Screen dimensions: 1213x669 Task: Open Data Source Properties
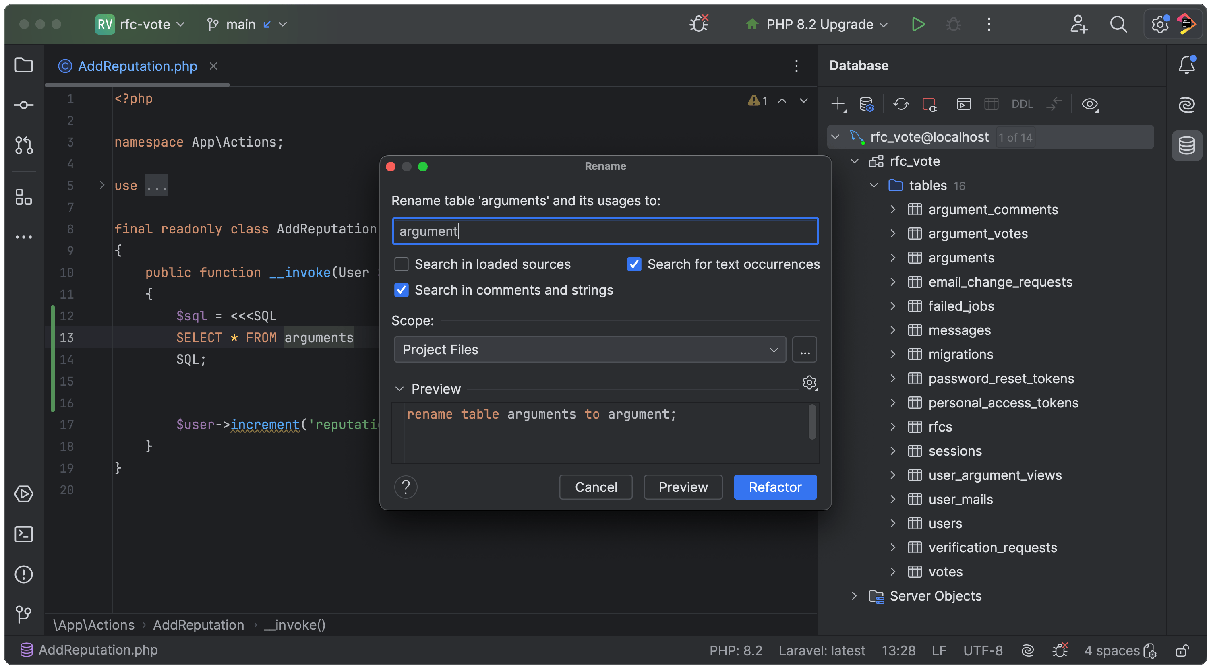tap(866, 104)
